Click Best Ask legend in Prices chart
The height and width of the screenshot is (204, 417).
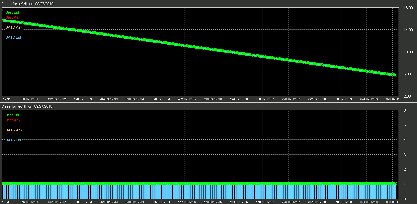(x=12, y=17)
